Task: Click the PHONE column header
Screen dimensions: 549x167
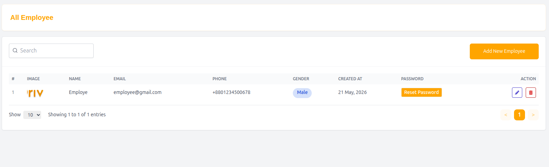Action: (x=219, y=79)
